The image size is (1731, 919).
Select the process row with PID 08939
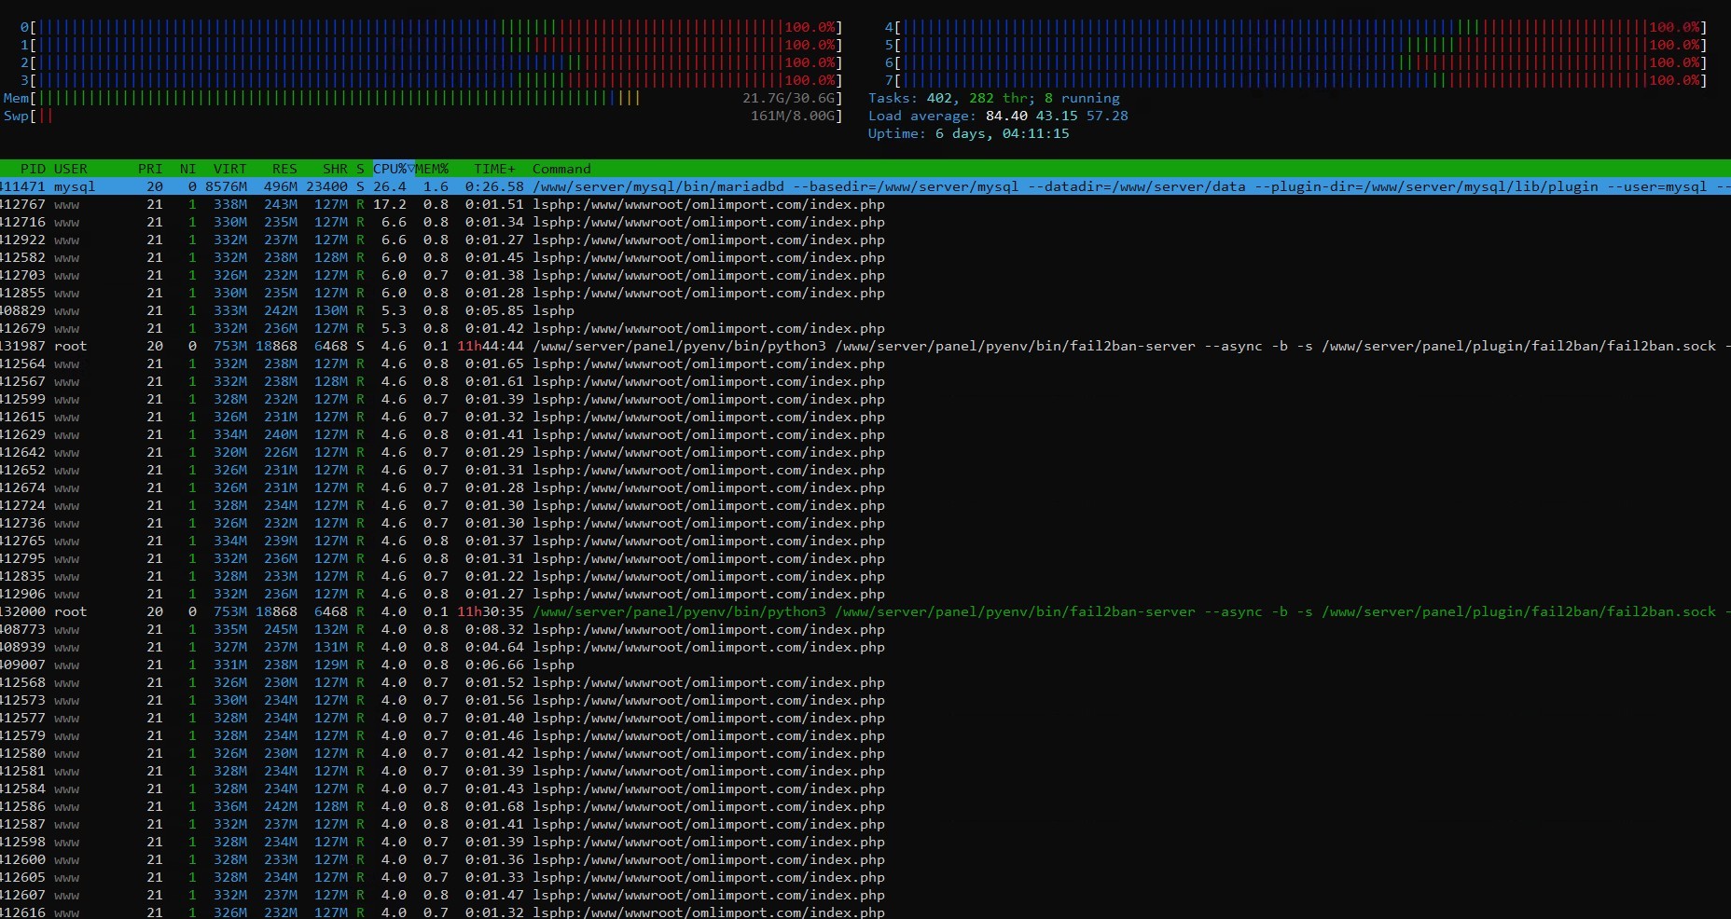(x=865, y=647)
